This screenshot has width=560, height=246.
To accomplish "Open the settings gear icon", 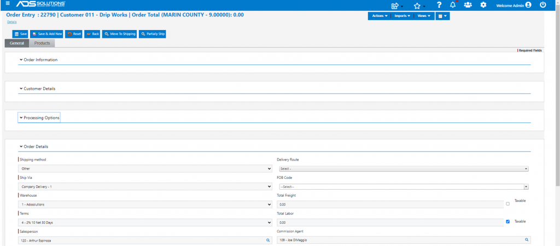I will 483,5.
